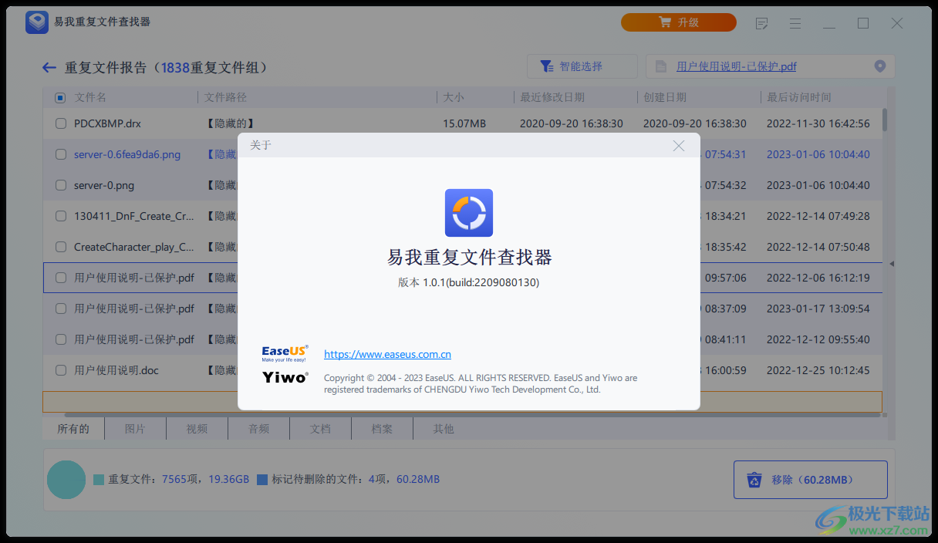Select the 15.07MB size cell
The height and width of the screenshot is (543, 938).
[464, 123]
